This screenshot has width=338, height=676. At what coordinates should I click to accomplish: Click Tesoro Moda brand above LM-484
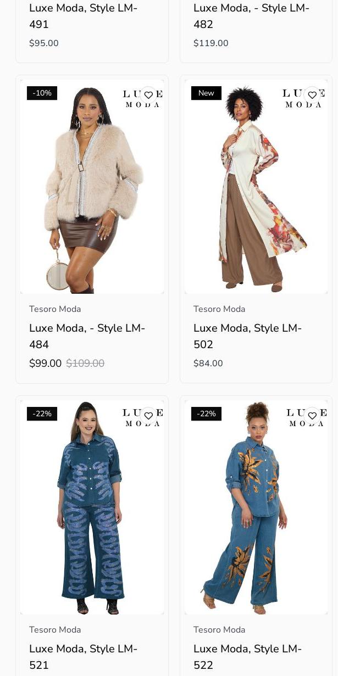[55, 309]
